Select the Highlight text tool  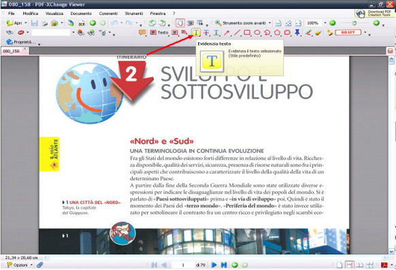point(196,33)
